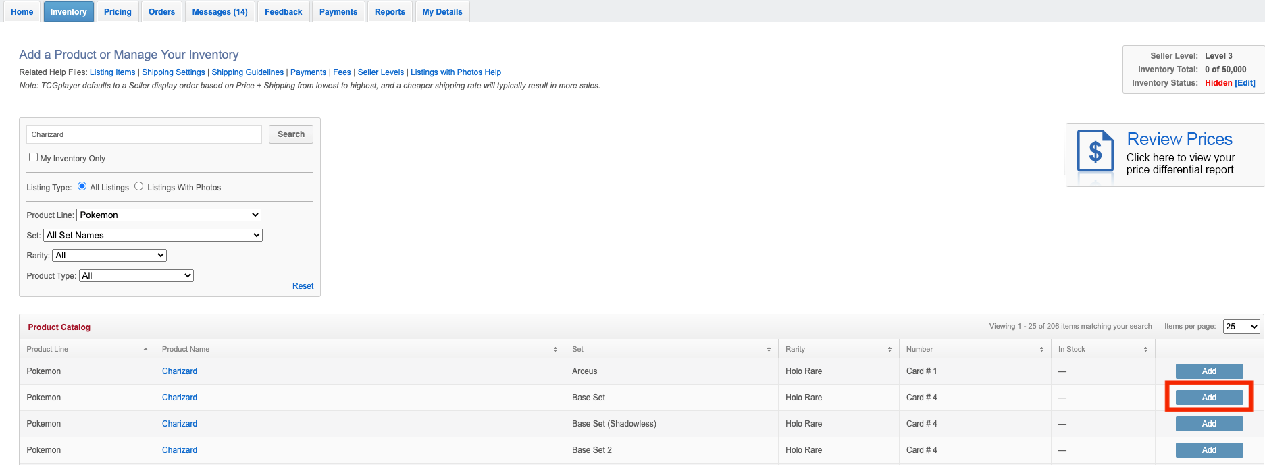Image resolution: width=1265 pixels, height=465 pixels.
Task: Open the Product Type dropdown
Action: coord(136,275)
